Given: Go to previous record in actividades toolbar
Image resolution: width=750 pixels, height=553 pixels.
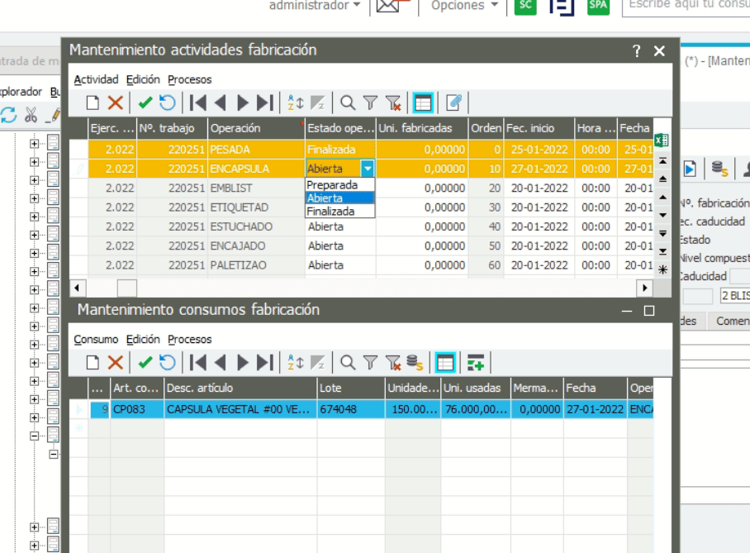Looking at the screenshot, I should point(220,103).
